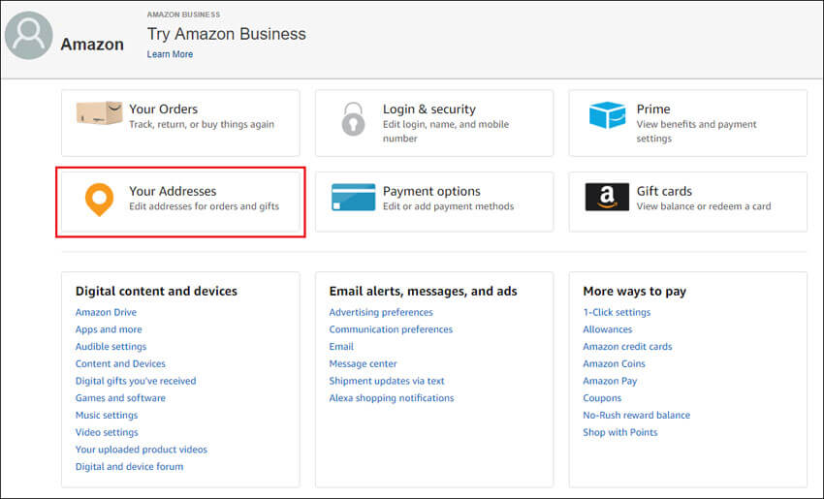Click the Amazon account name text
Viewport: 824px width, 499px height.
click(92, 45)
